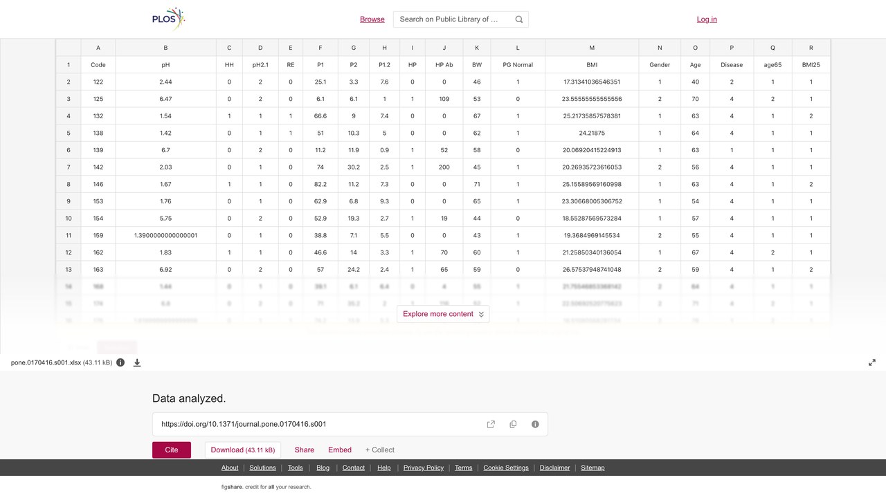Click the Log in link
The image size is (886, 498).
[707, 19]
